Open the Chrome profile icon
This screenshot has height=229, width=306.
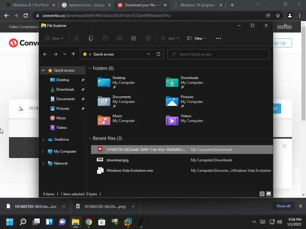pos(290,16)
